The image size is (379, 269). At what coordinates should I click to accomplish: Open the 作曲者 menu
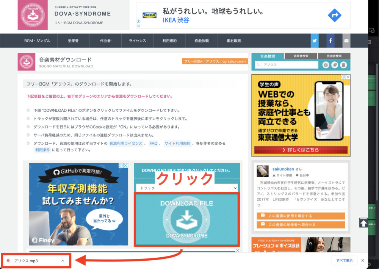(x=105, y=41)
